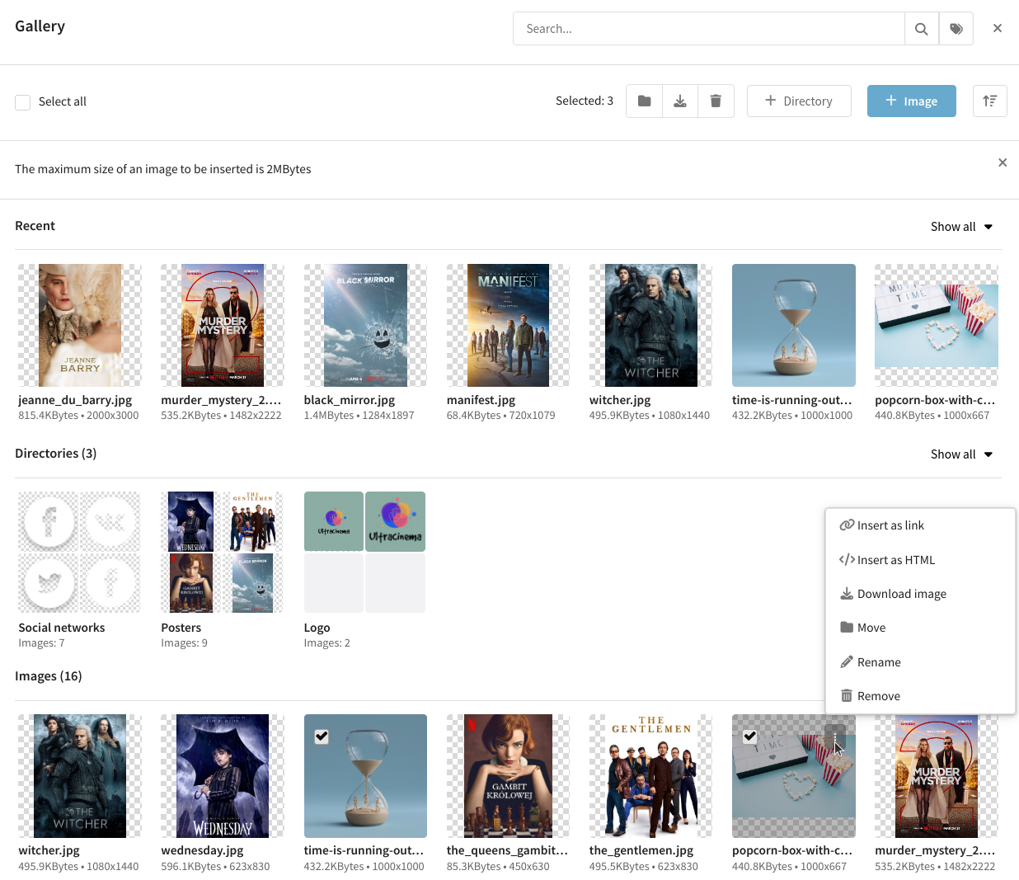Expand Show all for Directories section

[961, 454]
